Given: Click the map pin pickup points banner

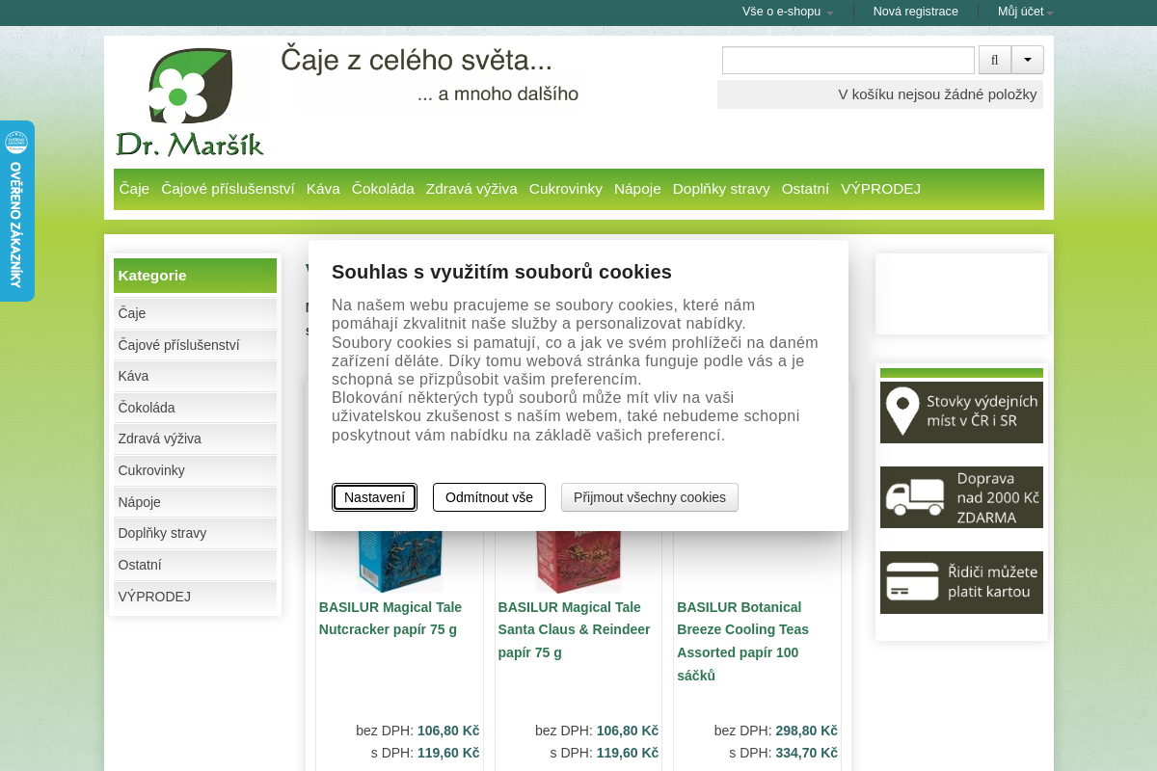Looking at the screenshot, I should pyautogui.click(x=961, y=412).
